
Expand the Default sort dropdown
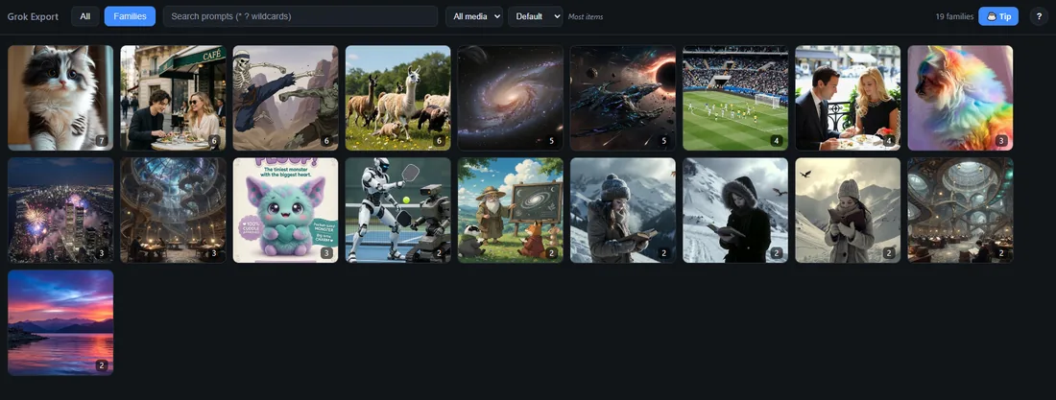pyautogui.click(x=536, y=16)
